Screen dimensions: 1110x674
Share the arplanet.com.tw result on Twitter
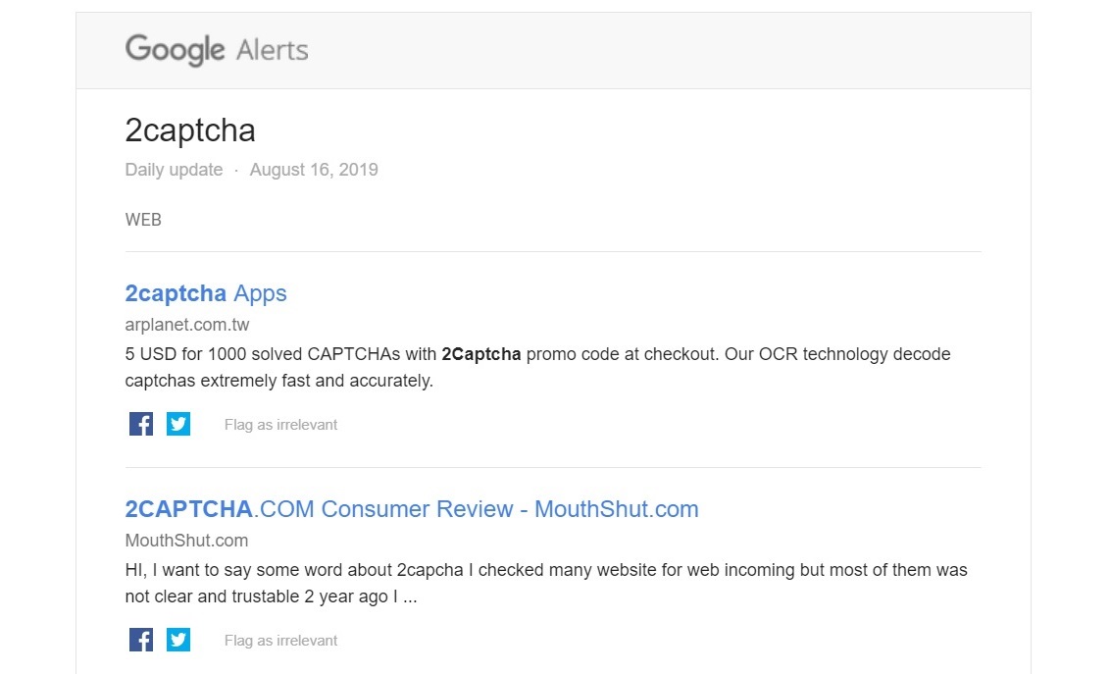pyautogui.click(x=178, y=424)
